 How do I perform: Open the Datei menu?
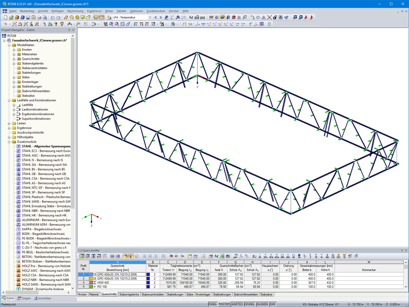point(12,11)
